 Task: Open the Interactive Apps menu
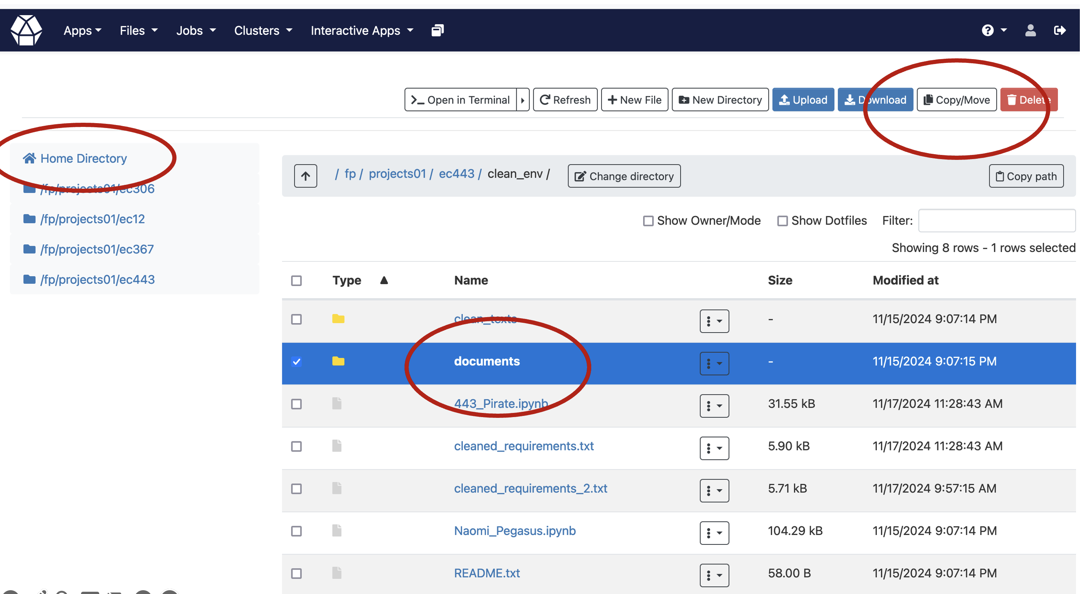362,30
